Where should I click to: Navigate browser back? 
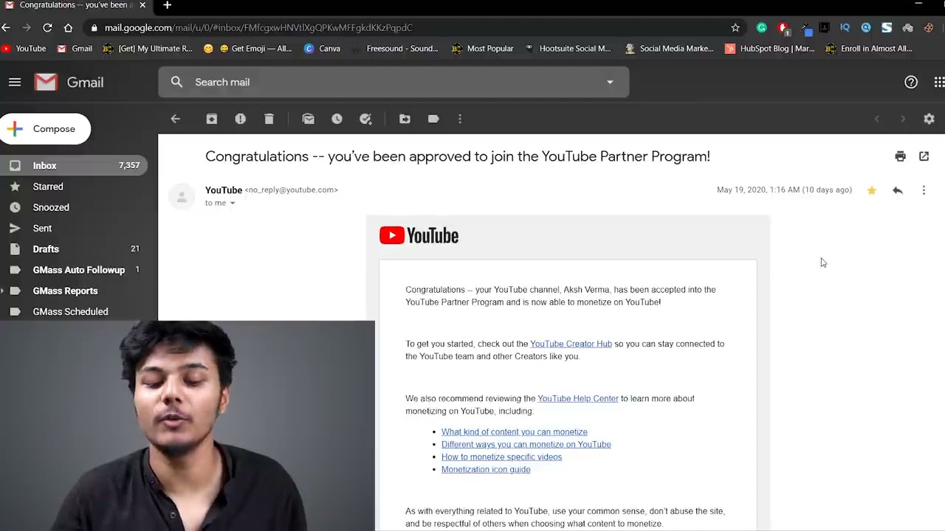coord(6,27)
